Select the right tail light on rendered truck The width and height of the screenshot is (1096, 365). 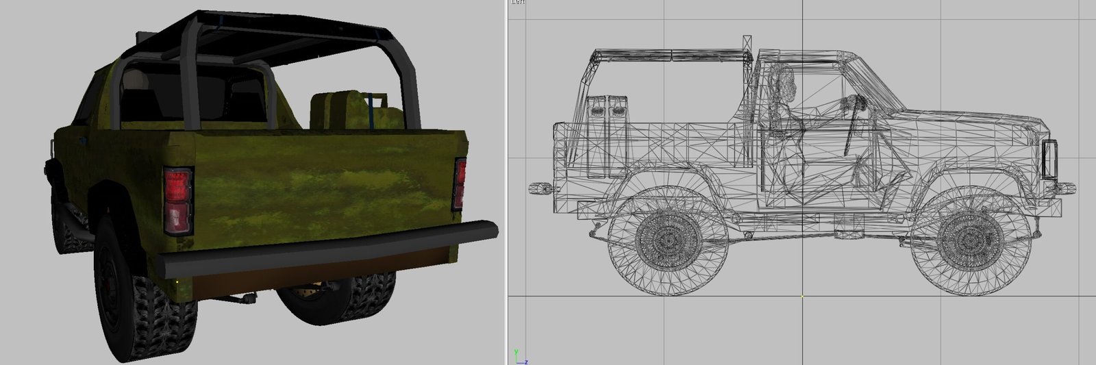click(x=460, y=184)
